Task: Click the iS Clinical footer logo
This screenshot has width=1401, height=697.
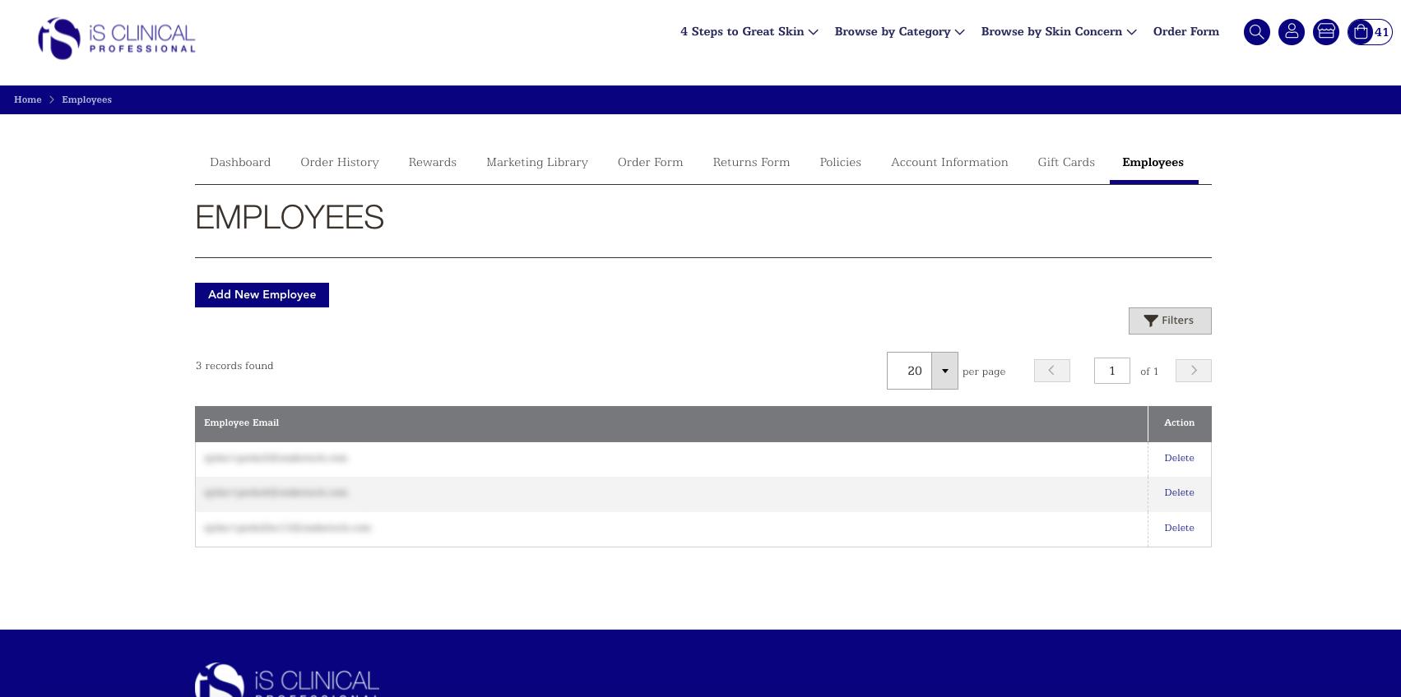Action: point(286,681)
